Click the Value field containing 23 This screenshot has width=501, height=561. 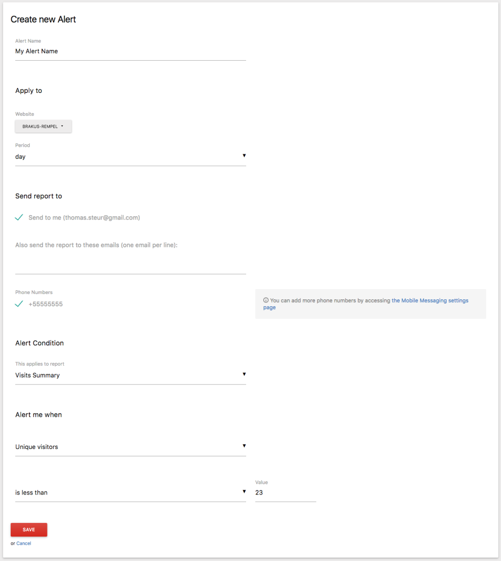pos(285,493)
